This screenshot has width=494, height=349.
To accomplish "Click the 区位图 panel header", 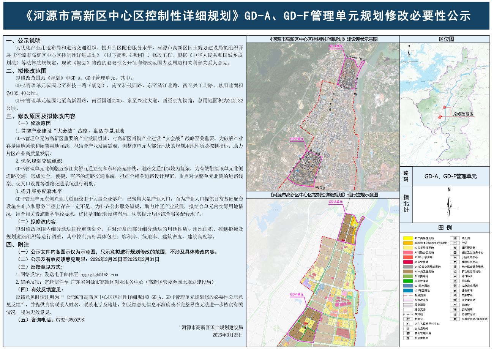I will pyautogui.click(x=446, y=39).
